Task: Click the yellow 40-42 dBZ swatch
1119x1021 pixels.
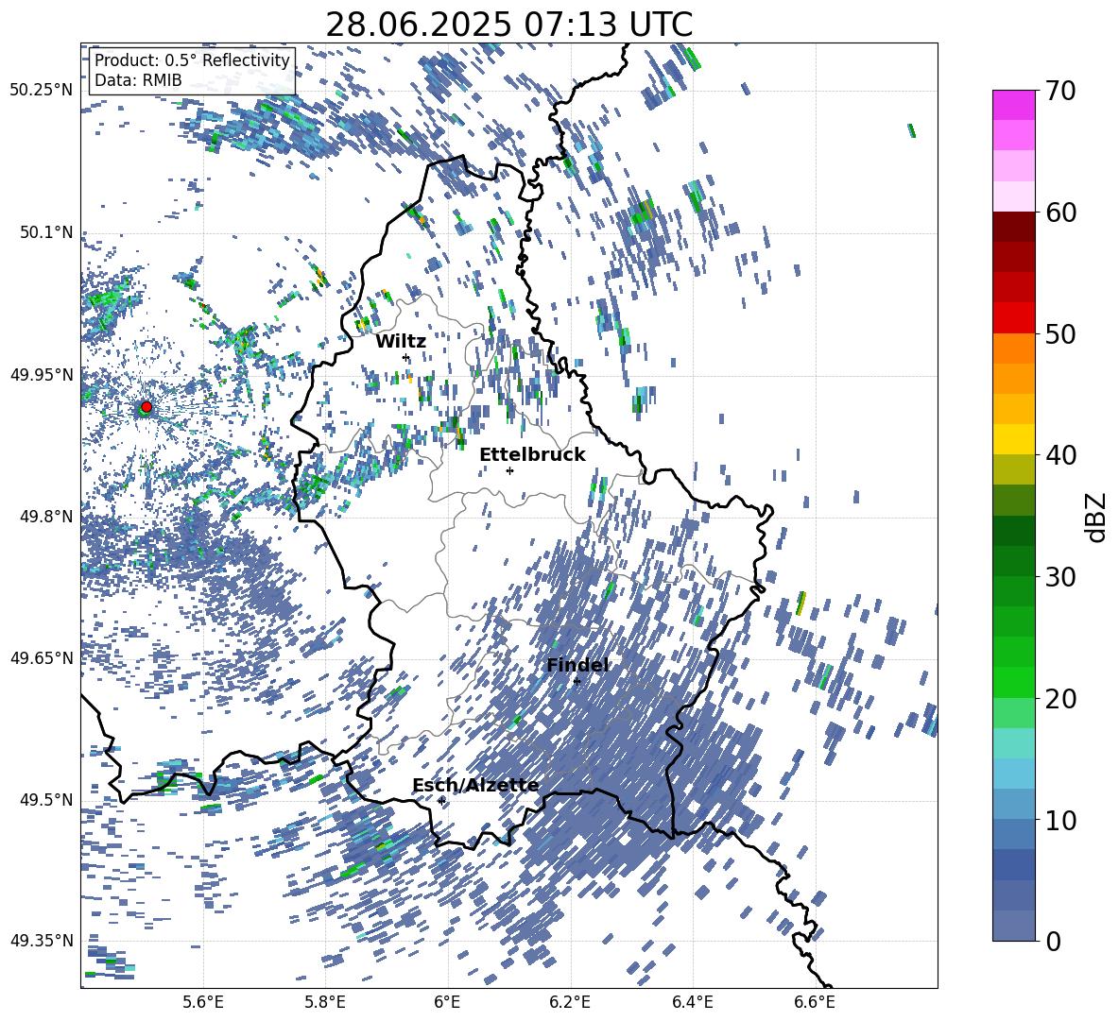Action: [x=1014, y=439]
